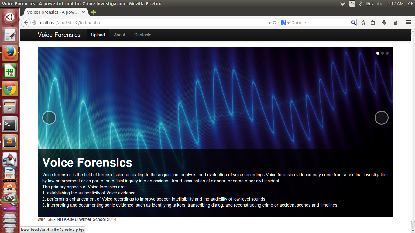Go to Firefox home page icon
415x233 pixels.
(396, 23)
